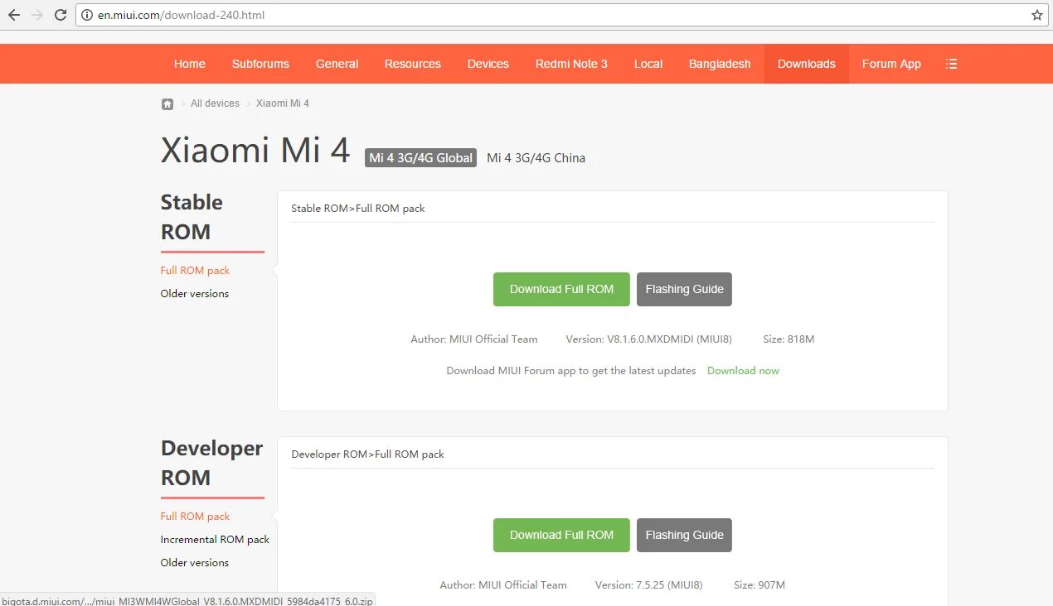Screen dimensions: 1053x606
Task: Click the Developer ROM sidebar heading
Action: point(211,463)
